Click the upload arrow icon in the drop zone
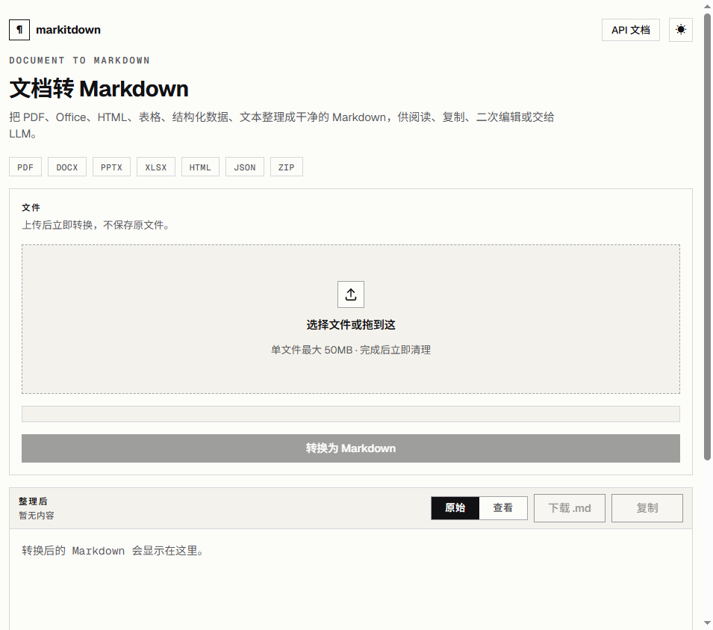Viewport: 713px width, 630px height. click(x=351, y=294)
